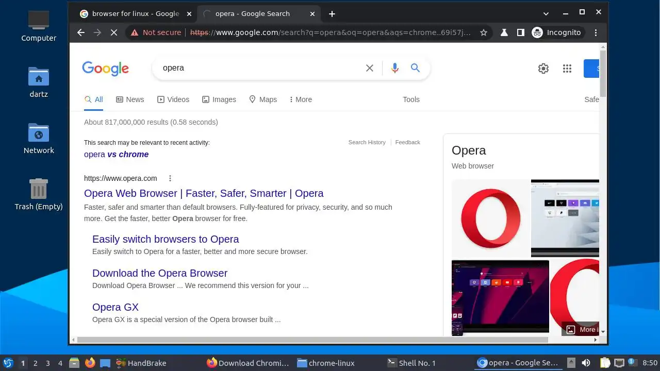Select the All results tab

(x=94, y=99)
